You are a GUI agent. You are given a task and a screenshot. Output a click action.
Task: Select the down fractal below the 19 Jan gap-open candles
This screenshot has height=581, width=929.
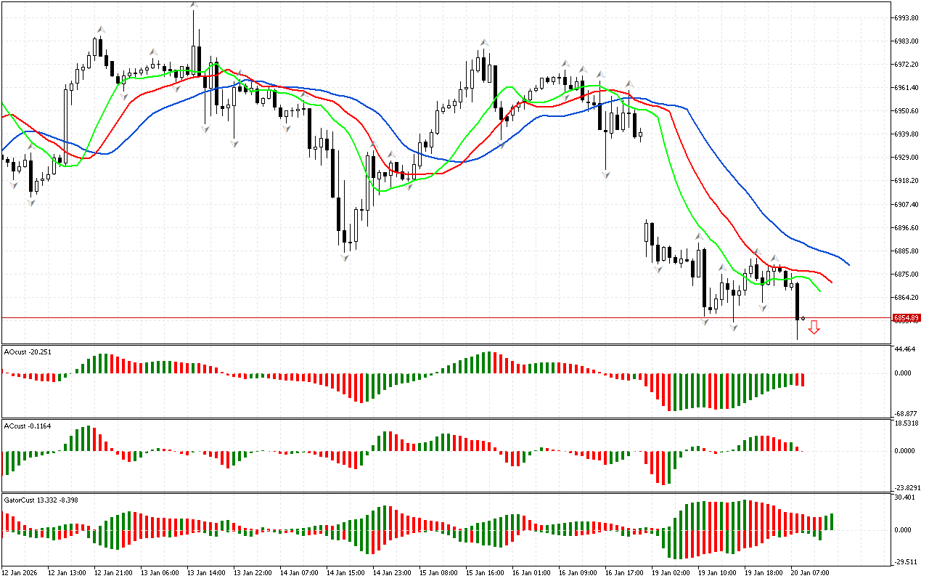(658, 269)
